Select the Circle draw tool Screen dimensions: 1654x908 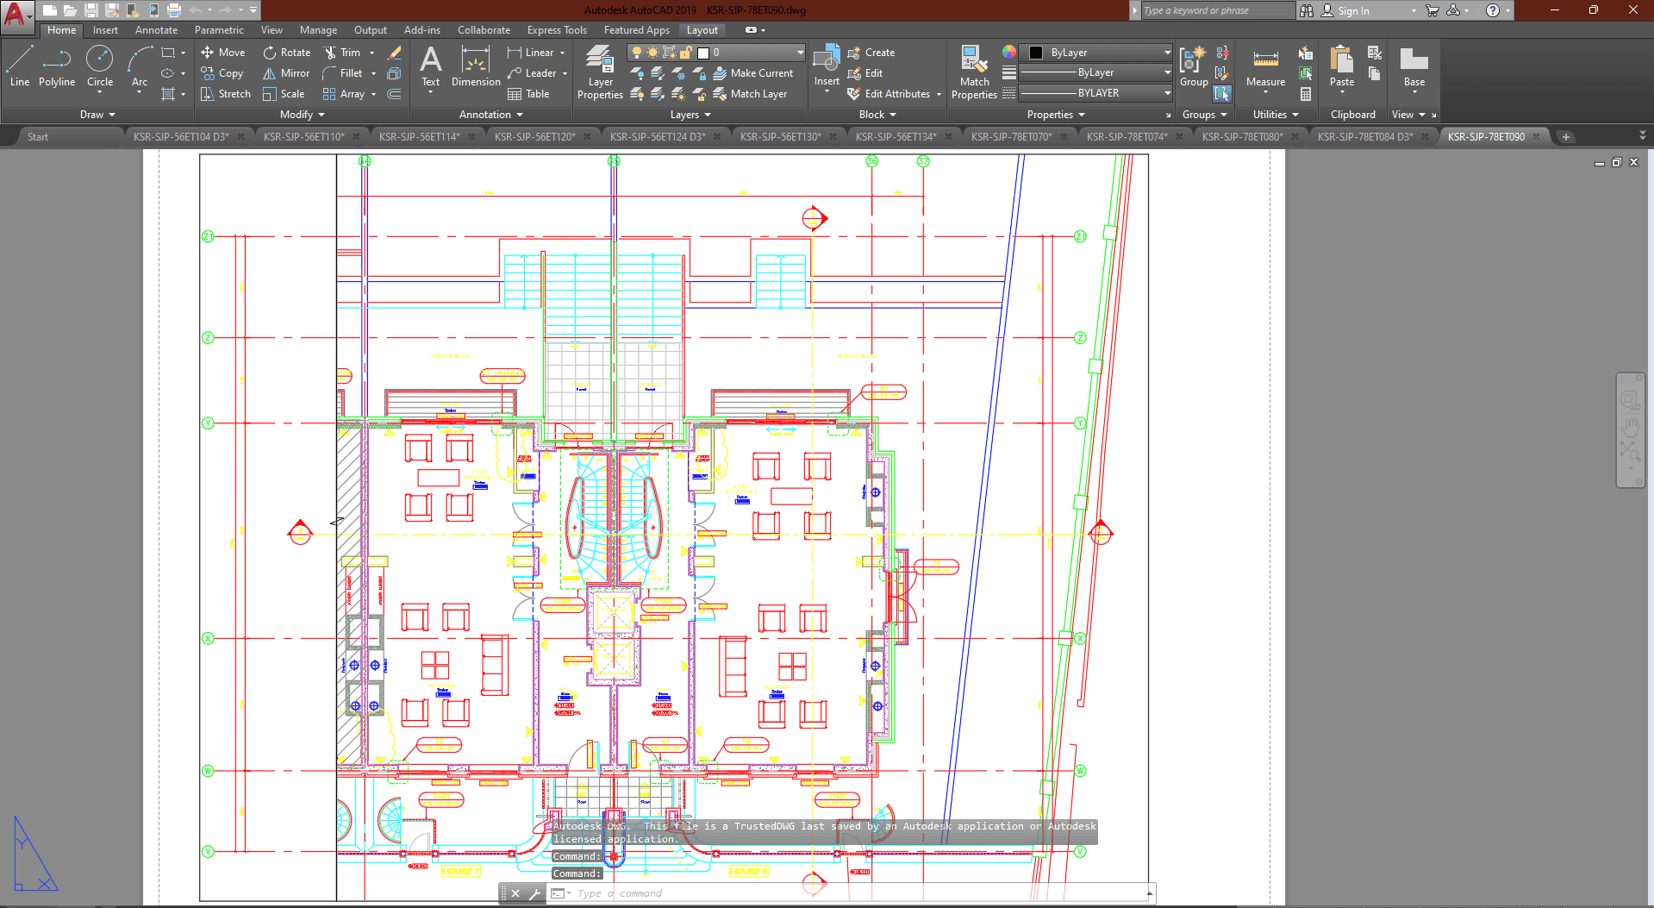click(100, 67)
